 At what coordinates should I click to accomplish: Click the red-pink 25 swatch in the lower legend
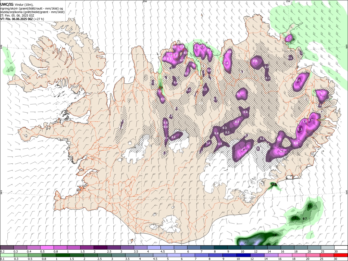327,255
